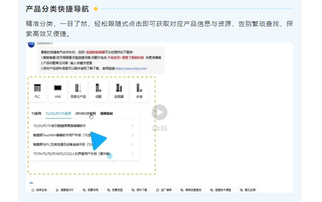This screenshot has width=322, height=202.
Task: Click the 满意度评价 button
Action: coord(65,190)
